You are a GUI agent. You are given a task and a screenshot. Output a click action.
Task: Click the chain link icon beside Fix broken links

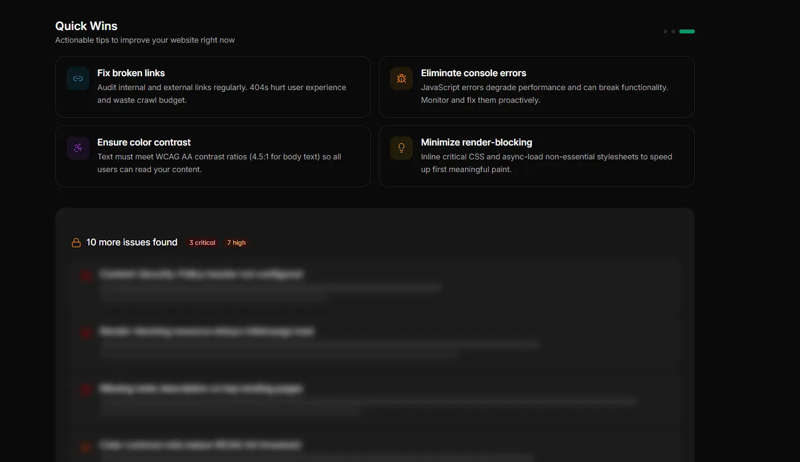[x=78, y=79]
